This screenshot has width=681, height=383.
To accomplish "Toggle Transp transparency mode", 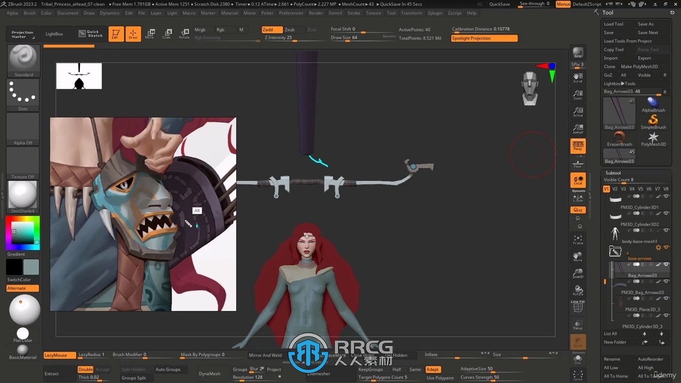I will [578, 325].
